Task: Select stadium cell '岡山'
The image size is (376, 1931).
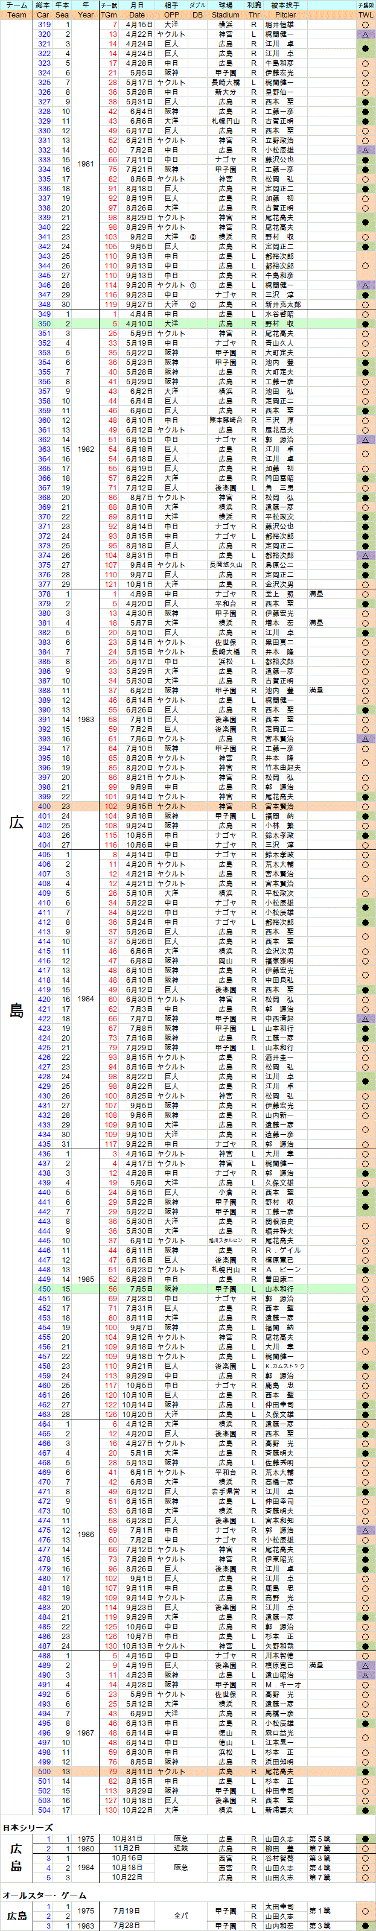Action: [x=225, y=961]
